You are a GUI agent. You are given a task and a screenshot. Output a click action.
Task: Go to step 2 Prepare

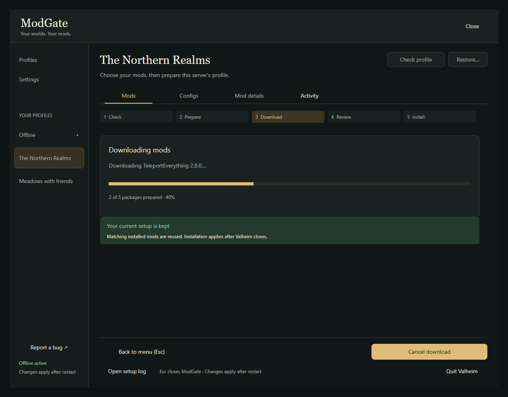(212, 117)
